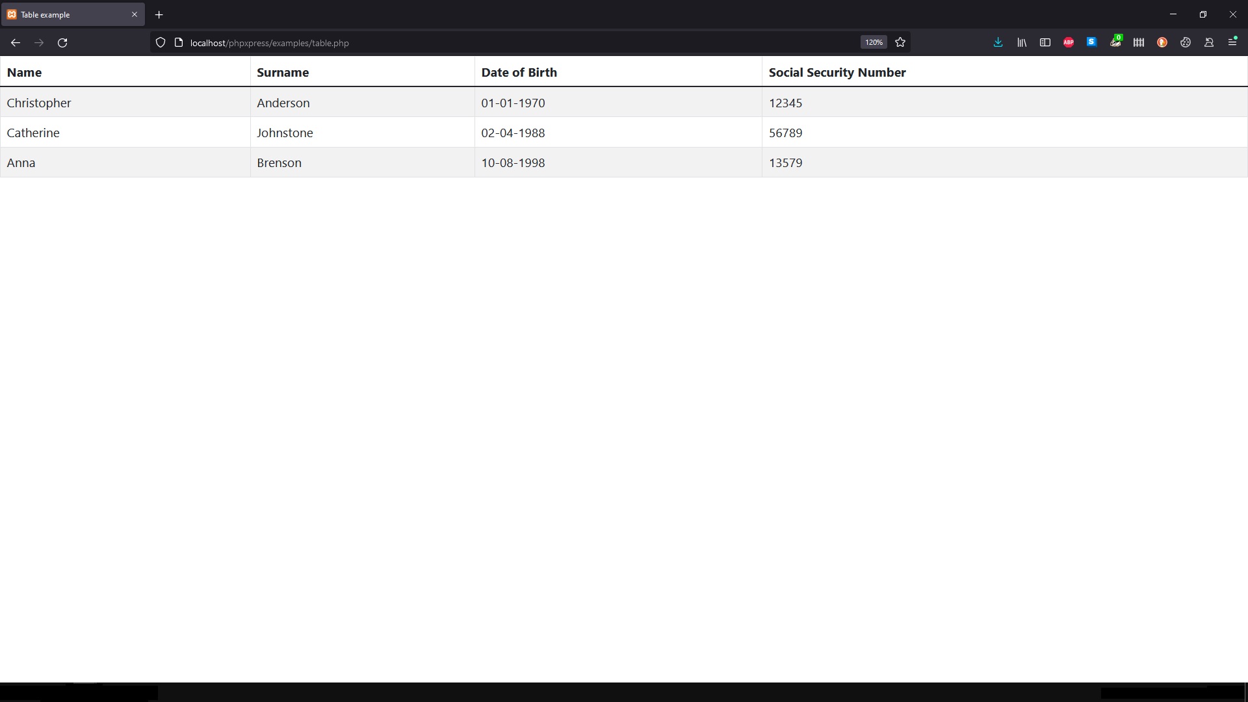Screen dimensions: 1248x702
Task: Open the tracking protection shield icon
Action: pyautogui.click(x=161, y=43)
